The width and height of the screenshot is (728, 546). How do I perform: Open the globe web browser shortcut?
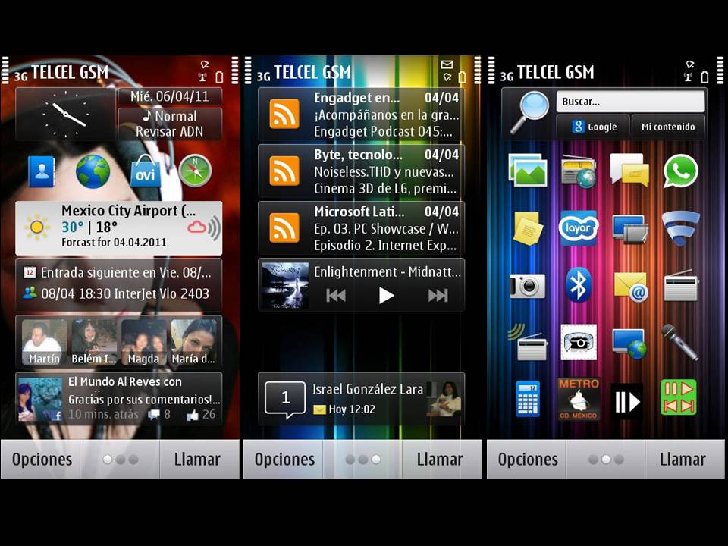pos(93,172)
